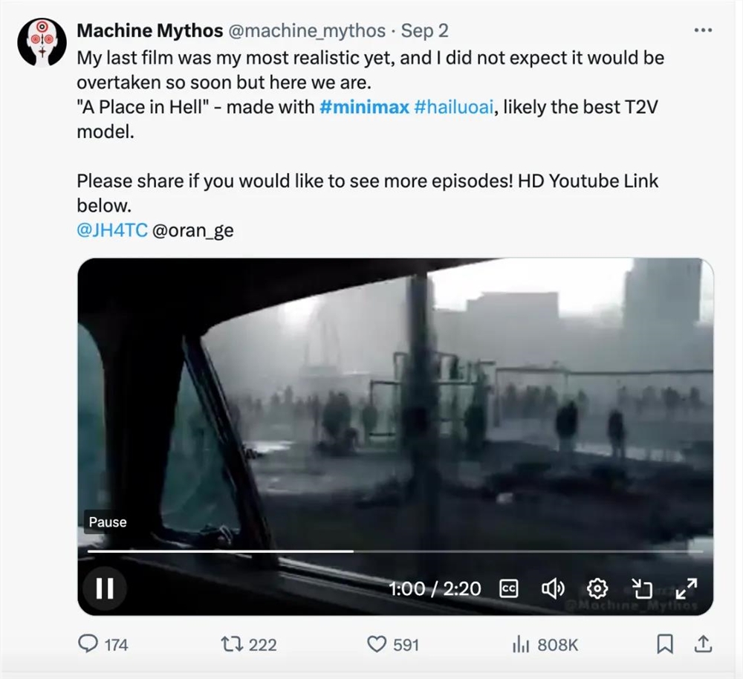
Task: Visit the @JH4TC mention
Action: [x=112, y=230]
